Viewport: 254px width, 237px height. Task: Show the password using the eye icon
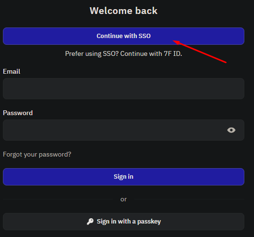click(231, 130)
